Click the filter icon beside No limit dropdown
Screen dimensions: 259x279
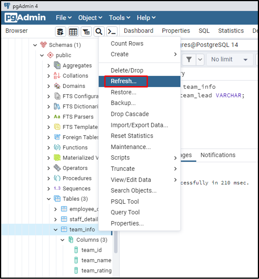(189, 59)
